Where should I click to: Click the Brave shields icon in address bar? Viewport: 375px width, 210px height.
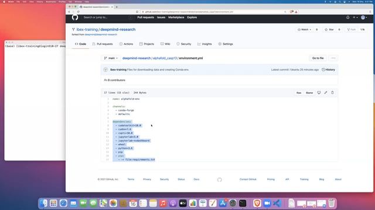point(292,12)
